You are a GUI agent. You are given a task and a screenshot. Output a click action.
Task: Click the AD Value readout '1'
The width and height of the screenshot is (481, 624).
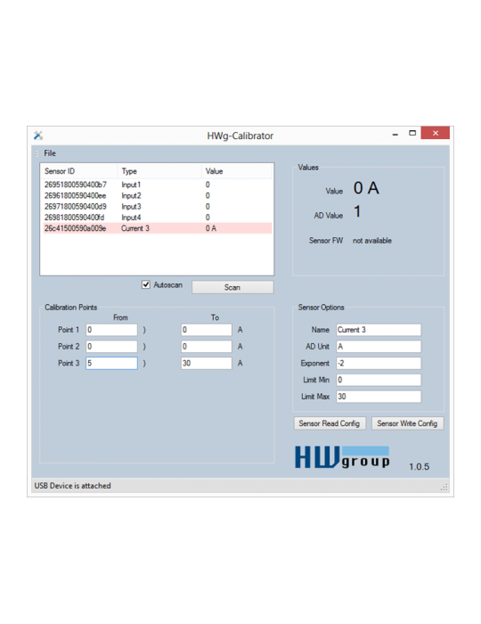358,212
